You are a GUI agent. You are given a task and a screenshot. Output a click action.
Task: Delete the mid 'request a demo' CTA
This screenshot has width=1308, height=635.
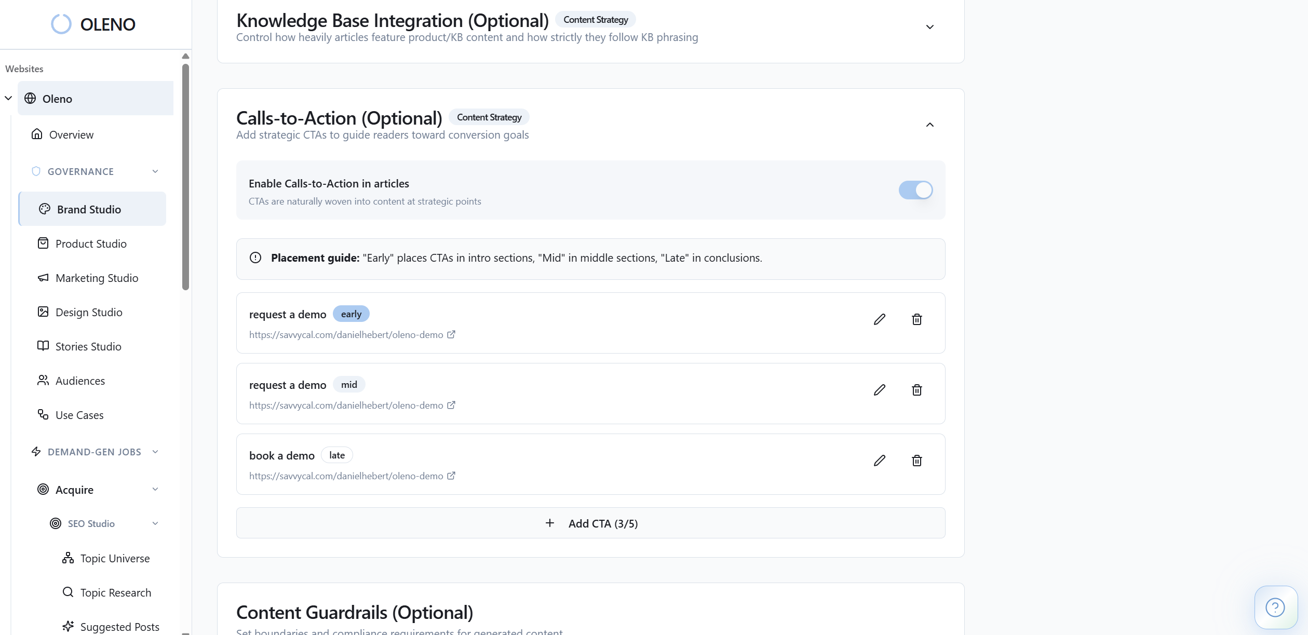[x=916, y=390]
